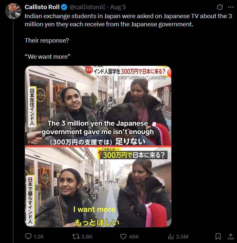Image resolution: width=237 pixels, height=243 pixels.
Task: Click the 2.5M views count
Action: coord(182,237)
